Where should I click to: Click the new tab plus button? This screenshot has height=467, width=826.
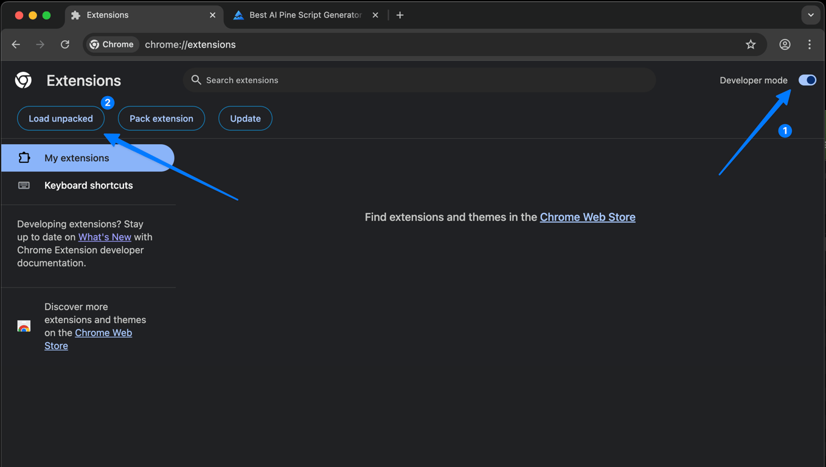[400, 15]
